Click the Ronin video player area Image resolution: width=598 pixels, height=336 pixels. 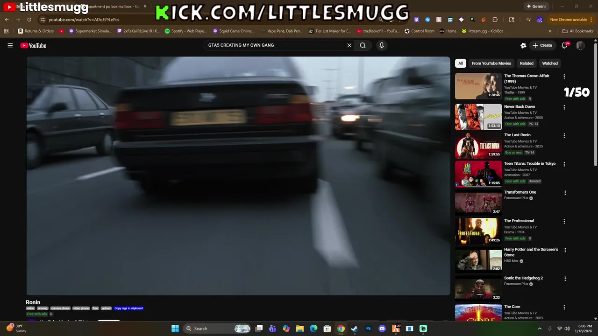click(238, 176)
